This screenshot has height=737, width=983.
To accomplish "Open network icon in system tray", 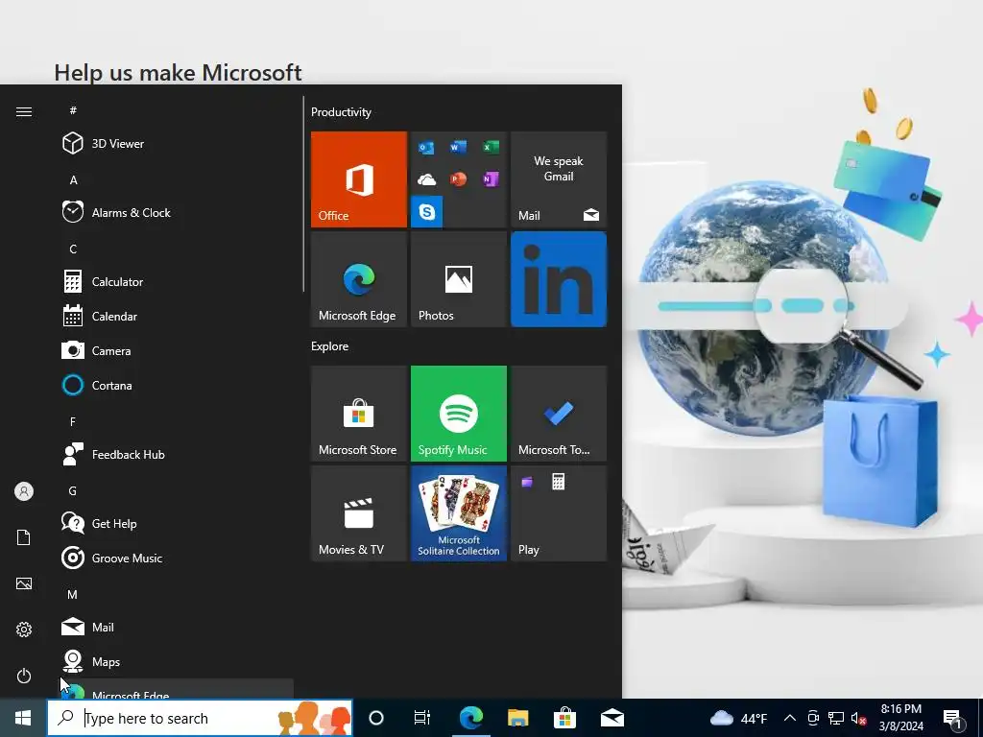I will [836, 718].
